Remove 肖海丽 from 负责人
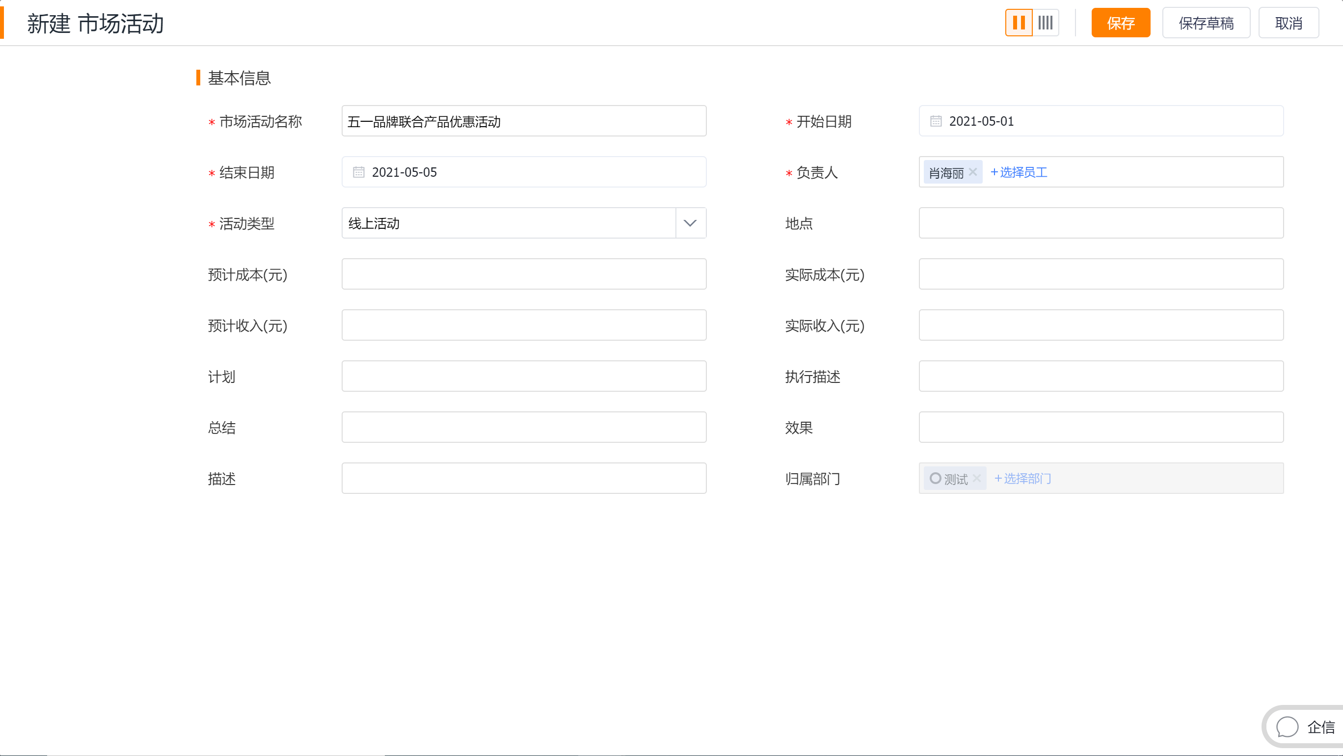Image resolution: width=1343 pixels, height=756 pixels. pyautogui.click(x=973, y=172)
